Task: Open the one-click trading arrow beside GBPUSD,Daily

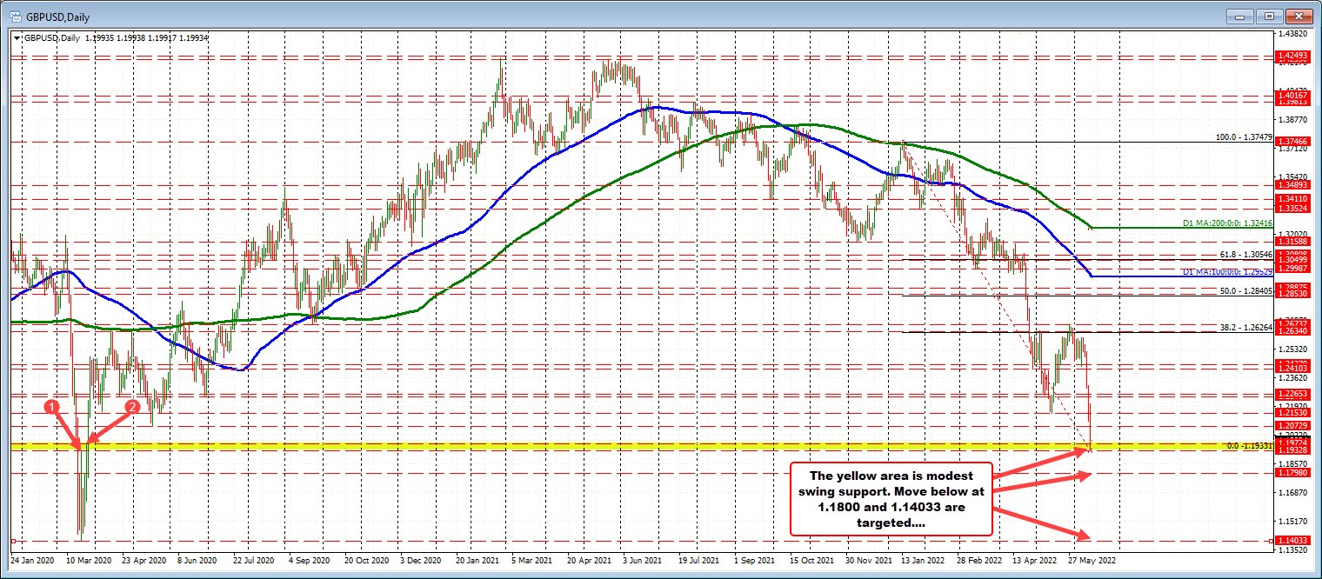Action: coord(17,37)
